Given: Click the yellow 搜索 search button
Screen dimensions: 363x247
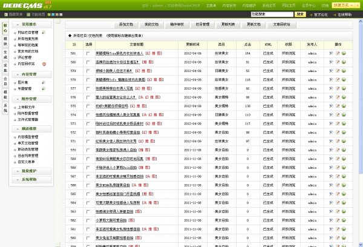Looking at the screenshot, I should [x=300, y=15].
